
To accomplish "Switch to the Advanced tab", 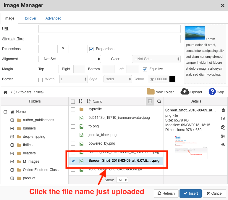I will (53, 18).
